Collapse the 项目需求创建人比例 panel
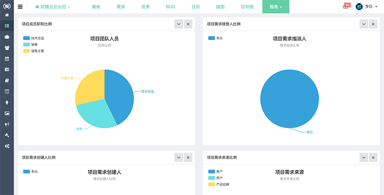 (179, 157)
